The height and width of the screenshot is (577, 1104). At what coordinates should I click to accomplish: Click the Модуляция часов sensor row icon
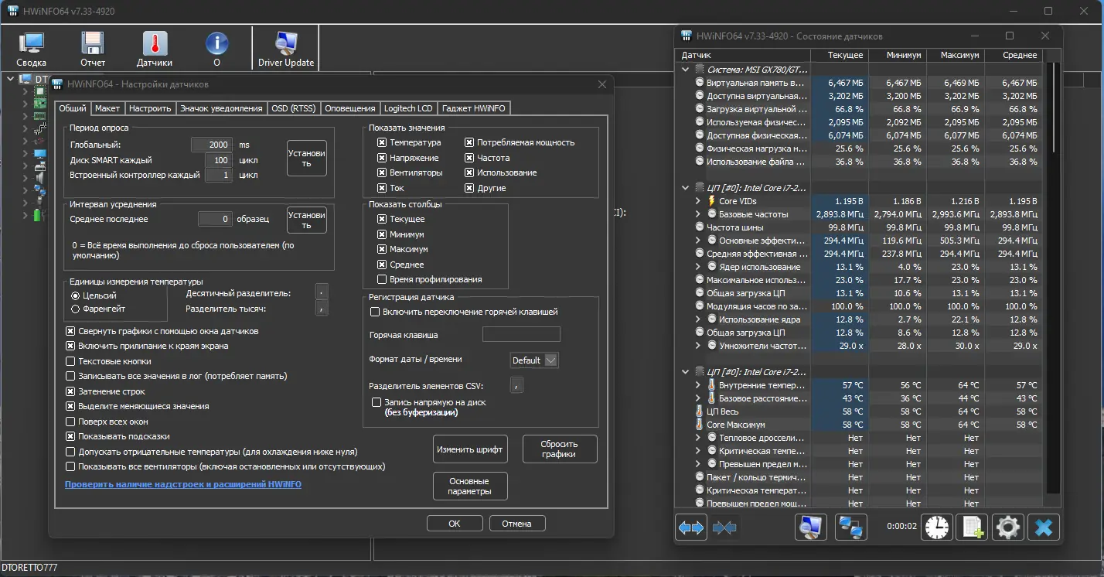pos(700,306)
